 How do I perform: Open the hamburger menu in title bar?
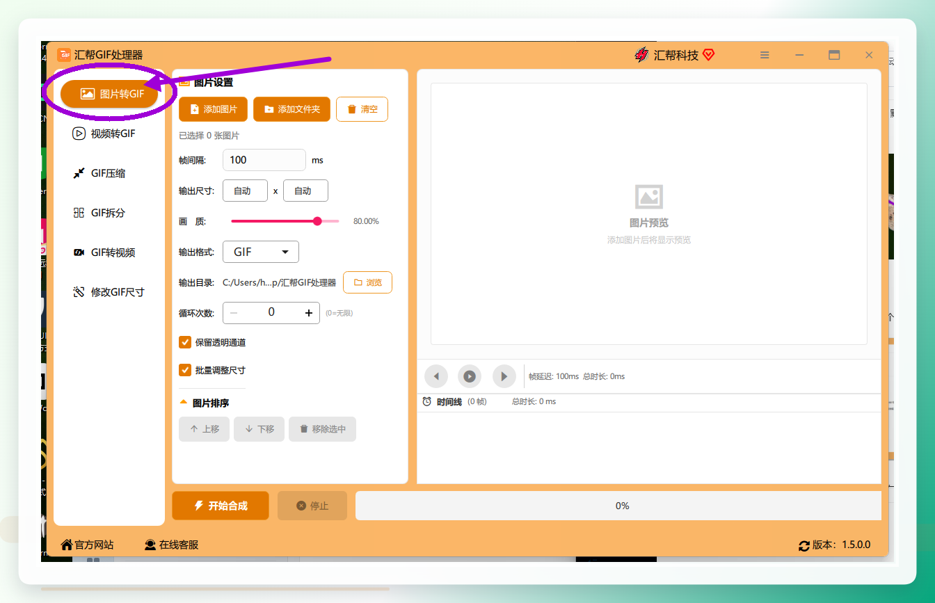pyautogui.click(x=765, y=55)
